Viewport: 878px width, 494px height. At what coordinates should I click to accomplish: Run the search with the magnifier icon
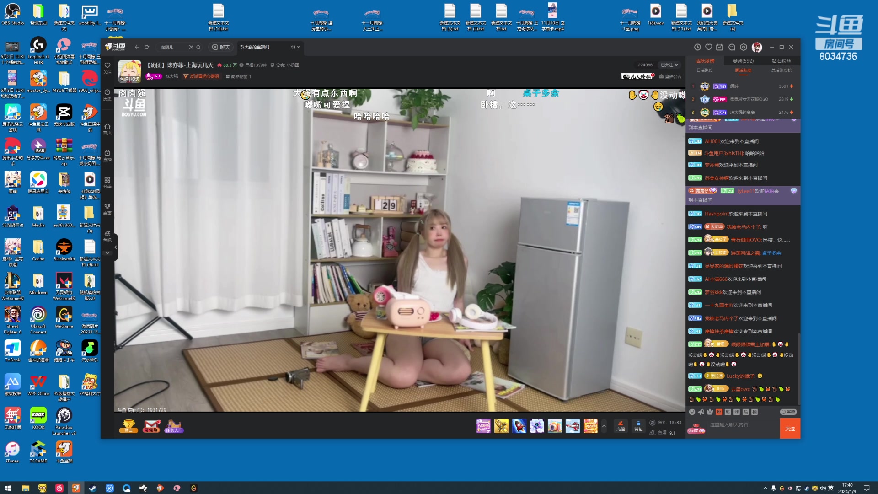(x=198, y=47)
